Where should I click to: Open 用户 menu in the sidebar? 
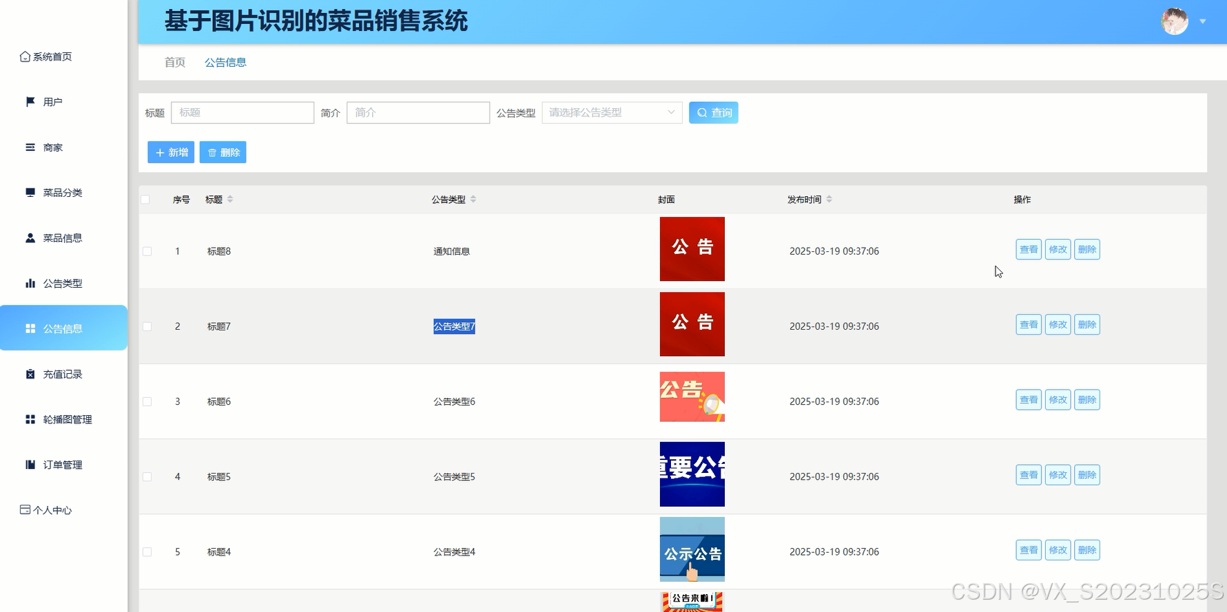[x=63, y=102]
